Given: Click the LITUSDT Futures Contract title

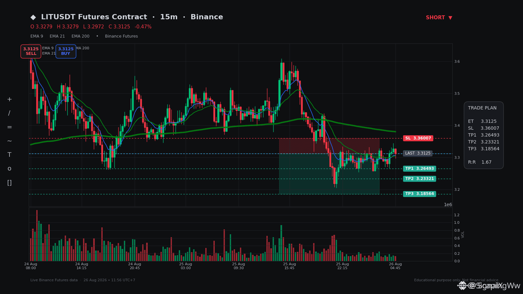Looking at the screenshot, I should pos(94,17).
